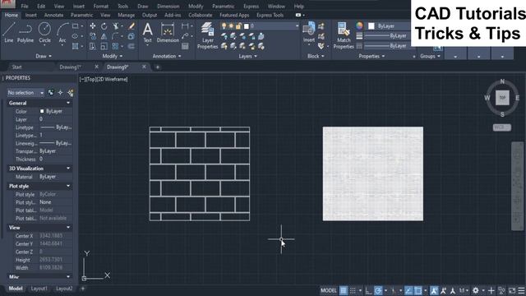The image size is (526, 296).
Task: Choose the Ellipse draw tool
Action: click(75, 36)
